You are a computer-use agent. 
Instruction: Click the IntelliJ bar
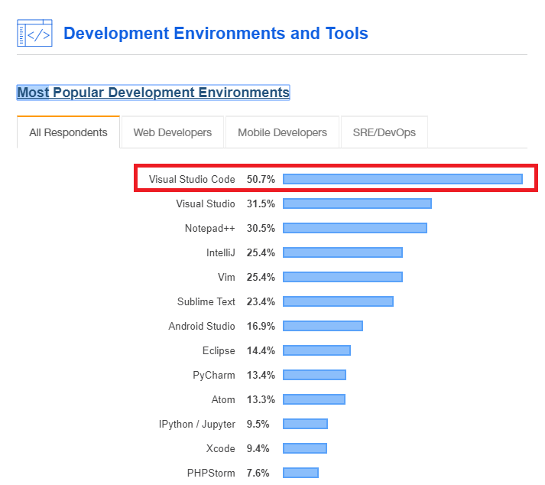pyautogui.click(x=342, y=252)
